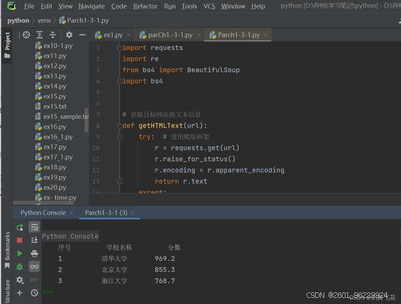This screenshot has height=304, width=401.
Task: Click venv breadcrumb in navigation bar
Action: 44,21
